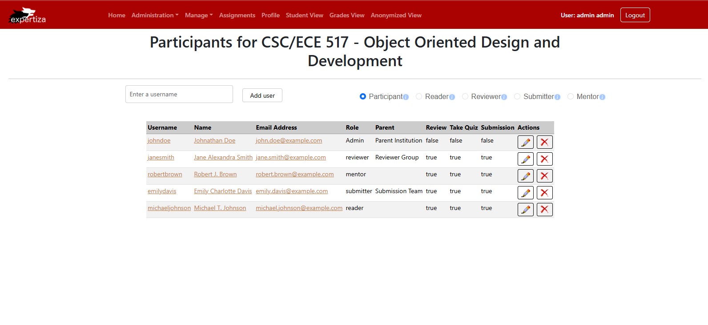Open the jane.smith@example.com email link

[x=290, y=158]
